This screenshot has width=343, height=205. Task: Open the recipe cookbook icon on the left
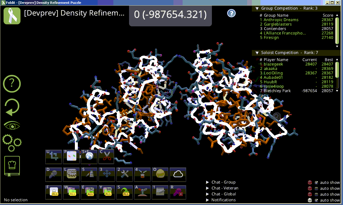click(x=12, y=166)
